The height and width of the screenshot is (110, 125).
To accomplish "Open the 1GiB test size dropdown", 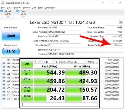I will tap(47, 62).
